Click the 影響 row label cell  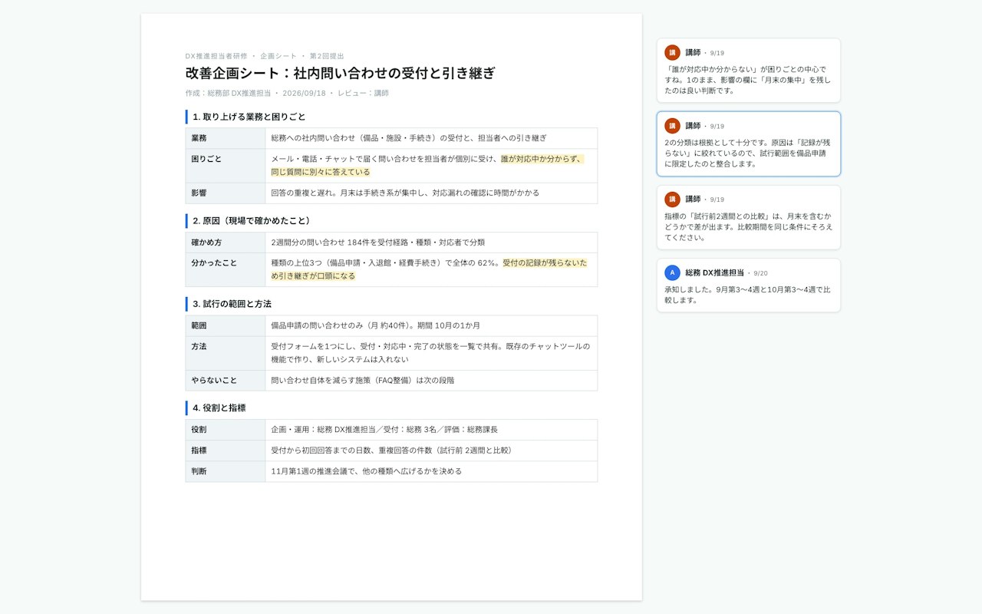tap(226, 193)
